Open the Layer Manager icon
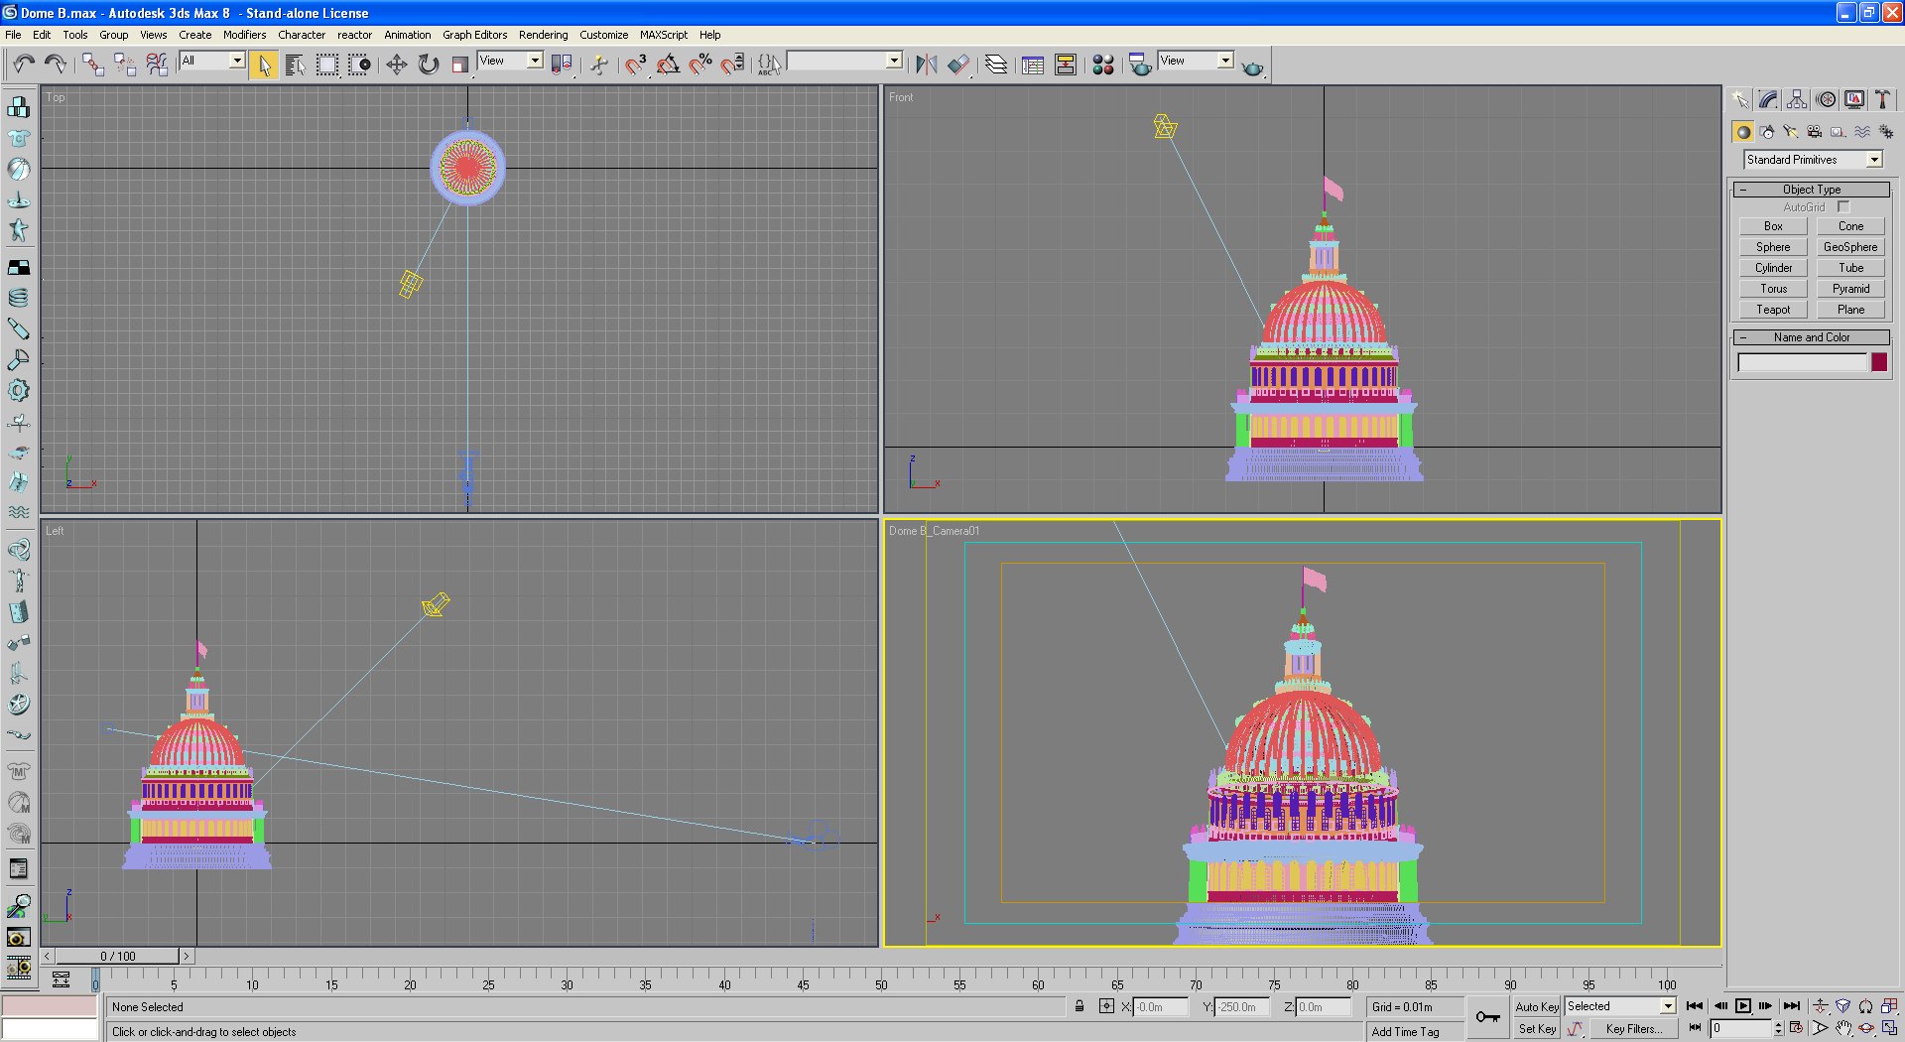This screenshot has width=1905, height=1042. click(996, 65)
